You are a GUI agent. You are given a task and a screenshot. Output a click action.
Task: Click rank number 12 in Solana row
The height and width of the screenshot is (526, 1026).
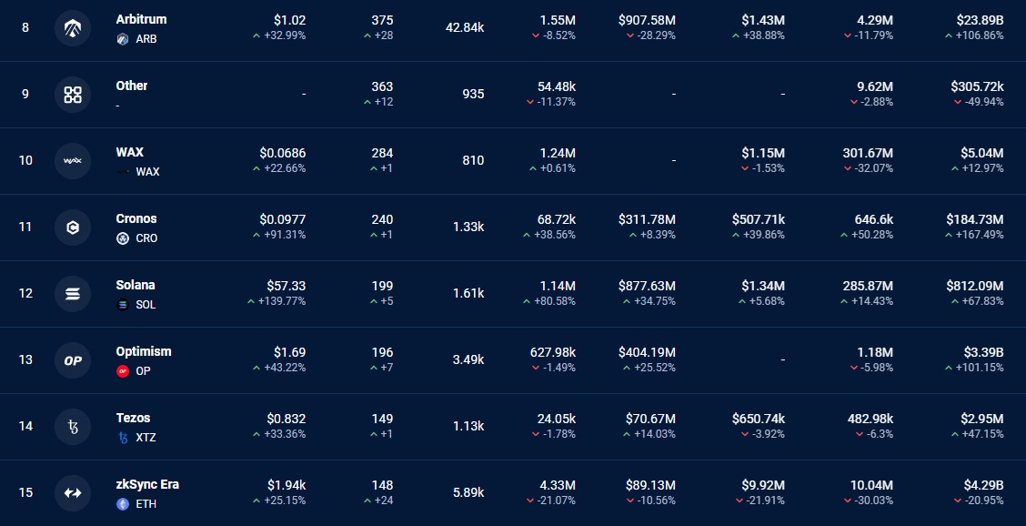(25, 293)
